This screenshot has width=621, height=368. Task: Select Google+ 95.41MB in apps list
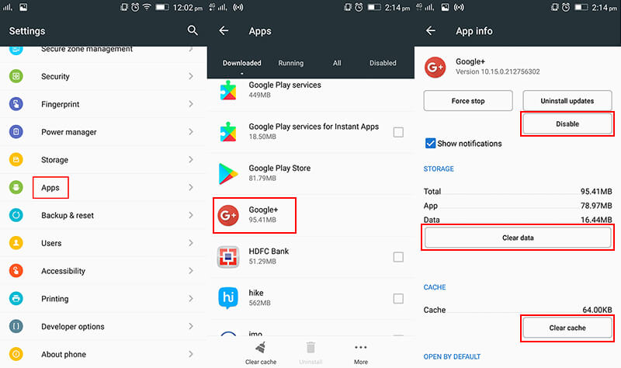tap(311, 215)
